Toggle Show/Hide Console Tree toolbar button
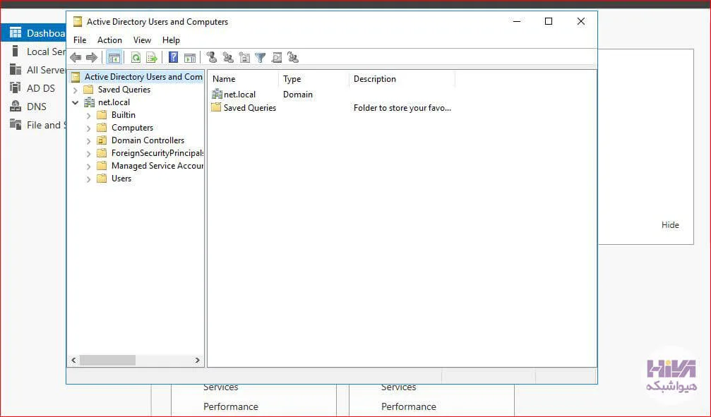Viewport: 711px width, 417px height. [x=114, y=58]
